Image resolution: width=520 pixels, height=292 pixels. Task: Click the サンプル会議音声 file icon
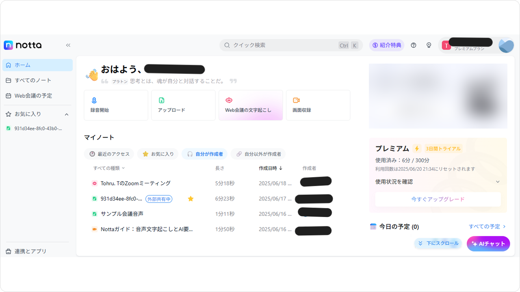tap(94, 214)
